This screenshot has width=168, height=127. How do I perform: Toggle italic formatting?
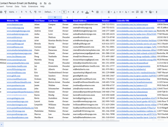pos(78,12)
